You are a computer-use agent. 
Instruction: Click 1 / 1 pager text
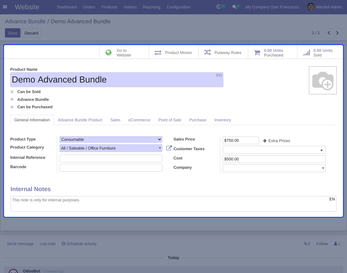[316, 33]
